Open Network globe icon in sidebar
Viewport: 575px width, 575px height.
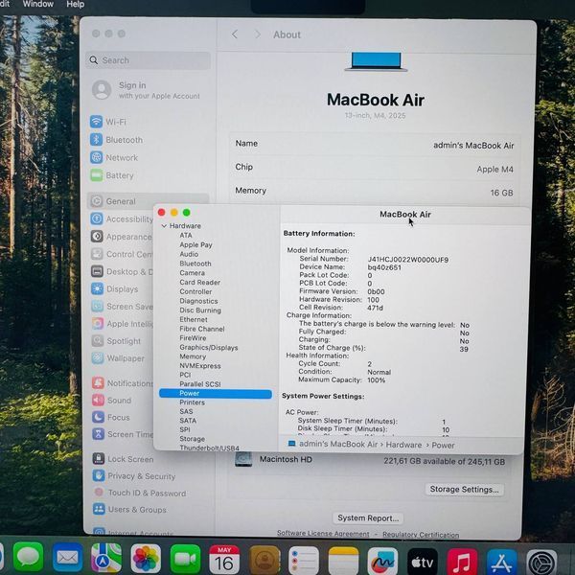tap(96, 157)
